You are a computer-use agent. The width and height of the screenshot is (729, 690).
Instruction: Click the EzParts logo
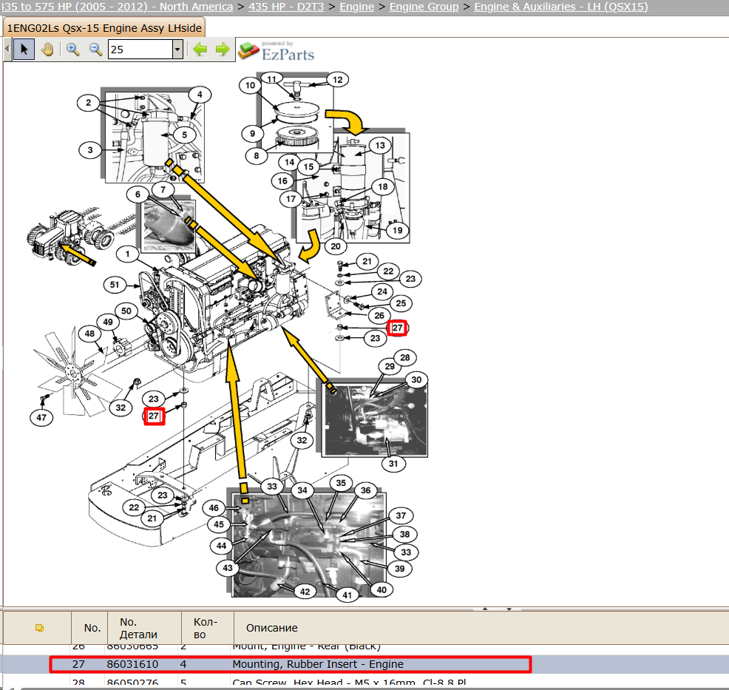[x=277, y=51]
